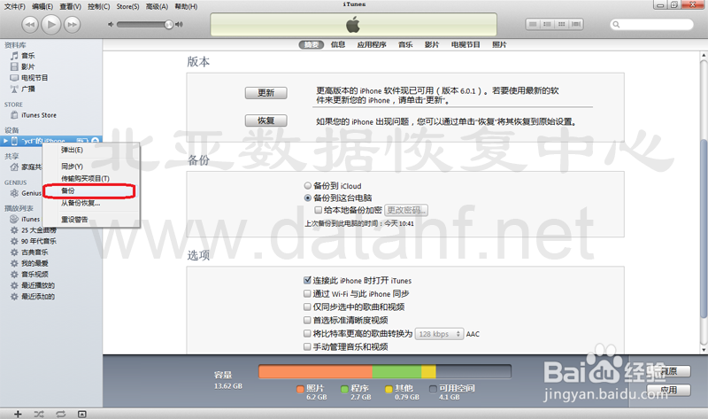This screenshot has height=419, width=708.
Task: Select 备份到这台电脑 radio button
Action: (307, 198)
